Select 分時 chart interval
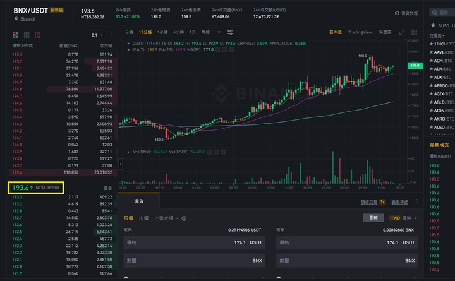This screenshot has width=455, height=281. (x=129, y=32)
